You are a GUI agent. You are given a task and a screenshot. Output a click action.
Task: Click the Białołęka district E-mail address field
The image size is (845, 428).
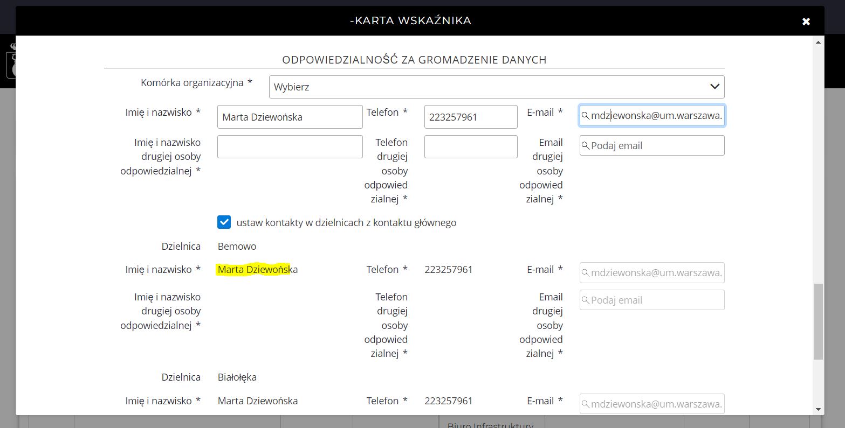(x=656, y=404)
